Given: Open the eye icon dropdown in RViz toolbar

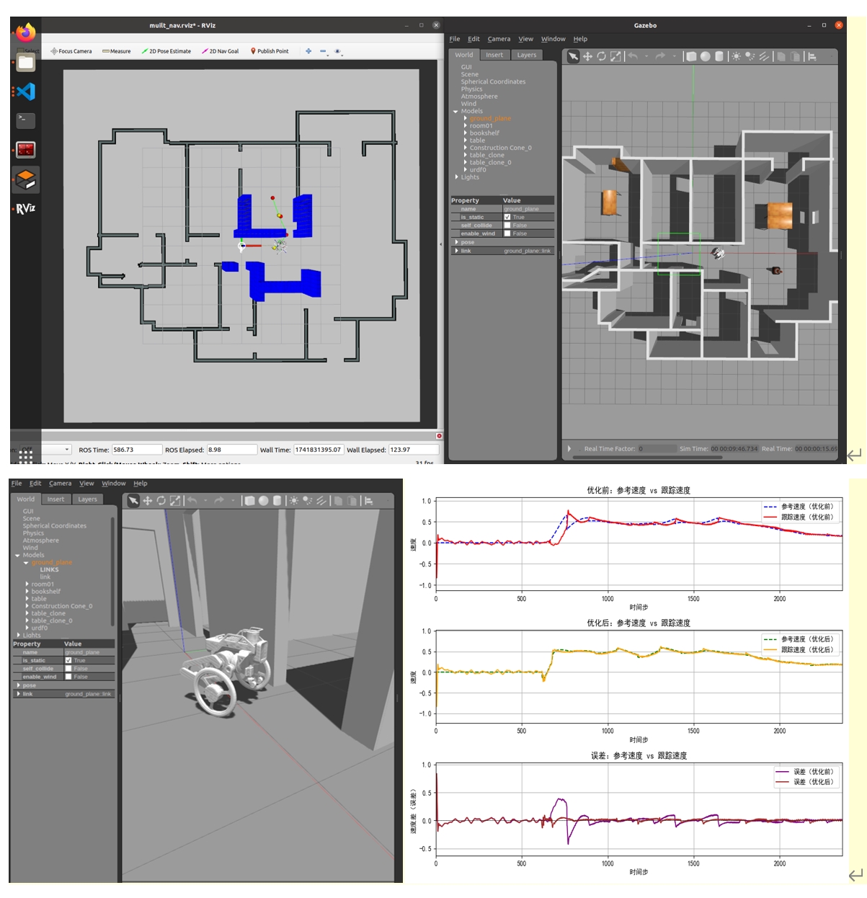Looking at the screenshot, I should coord(338,51).
